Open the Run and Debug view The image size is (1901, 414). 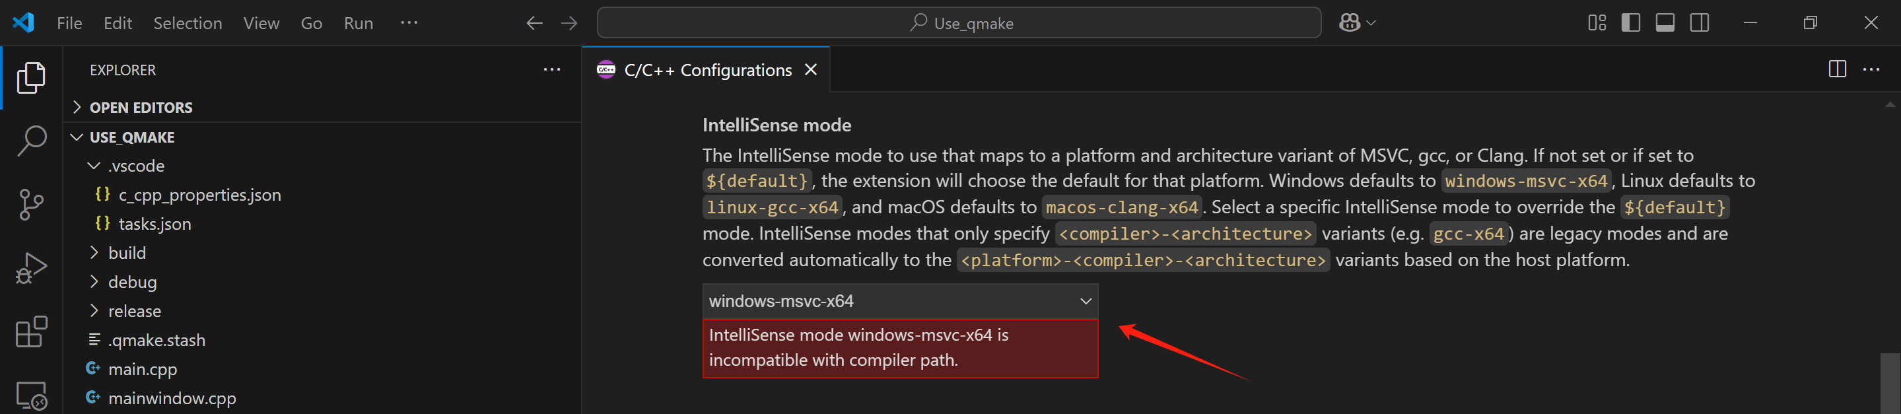coord(31,268)
